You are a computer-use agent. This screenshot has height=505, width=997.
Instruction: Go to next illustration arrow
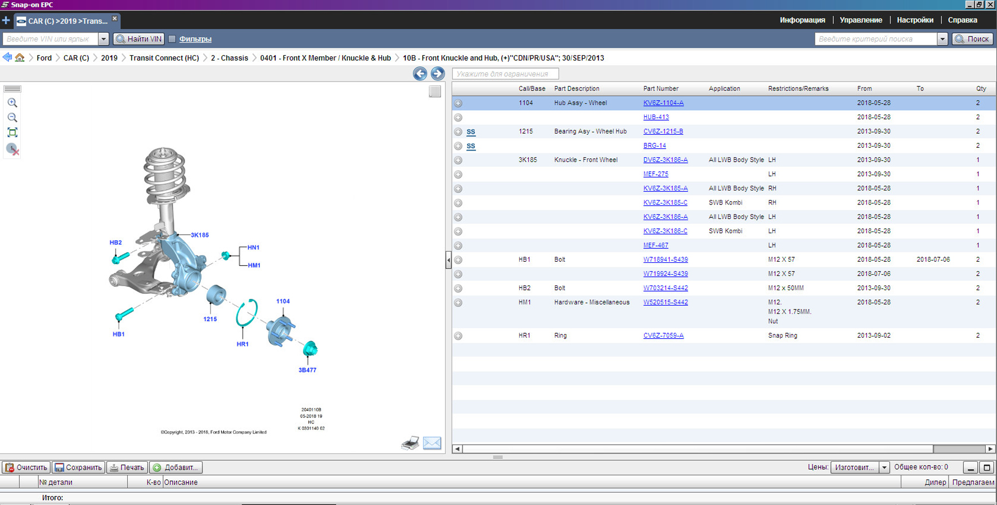(437, 74)
